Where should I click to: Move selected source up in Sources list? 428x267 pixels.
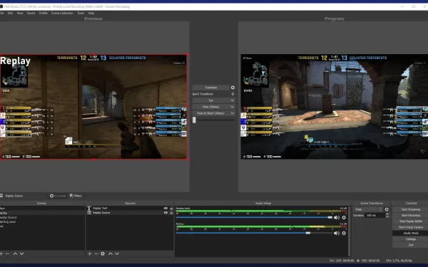click(x=111, y=253)
